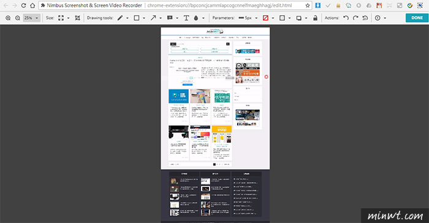Select the rectangle shape tool
429x223 pixels.
tap(137, 18)
